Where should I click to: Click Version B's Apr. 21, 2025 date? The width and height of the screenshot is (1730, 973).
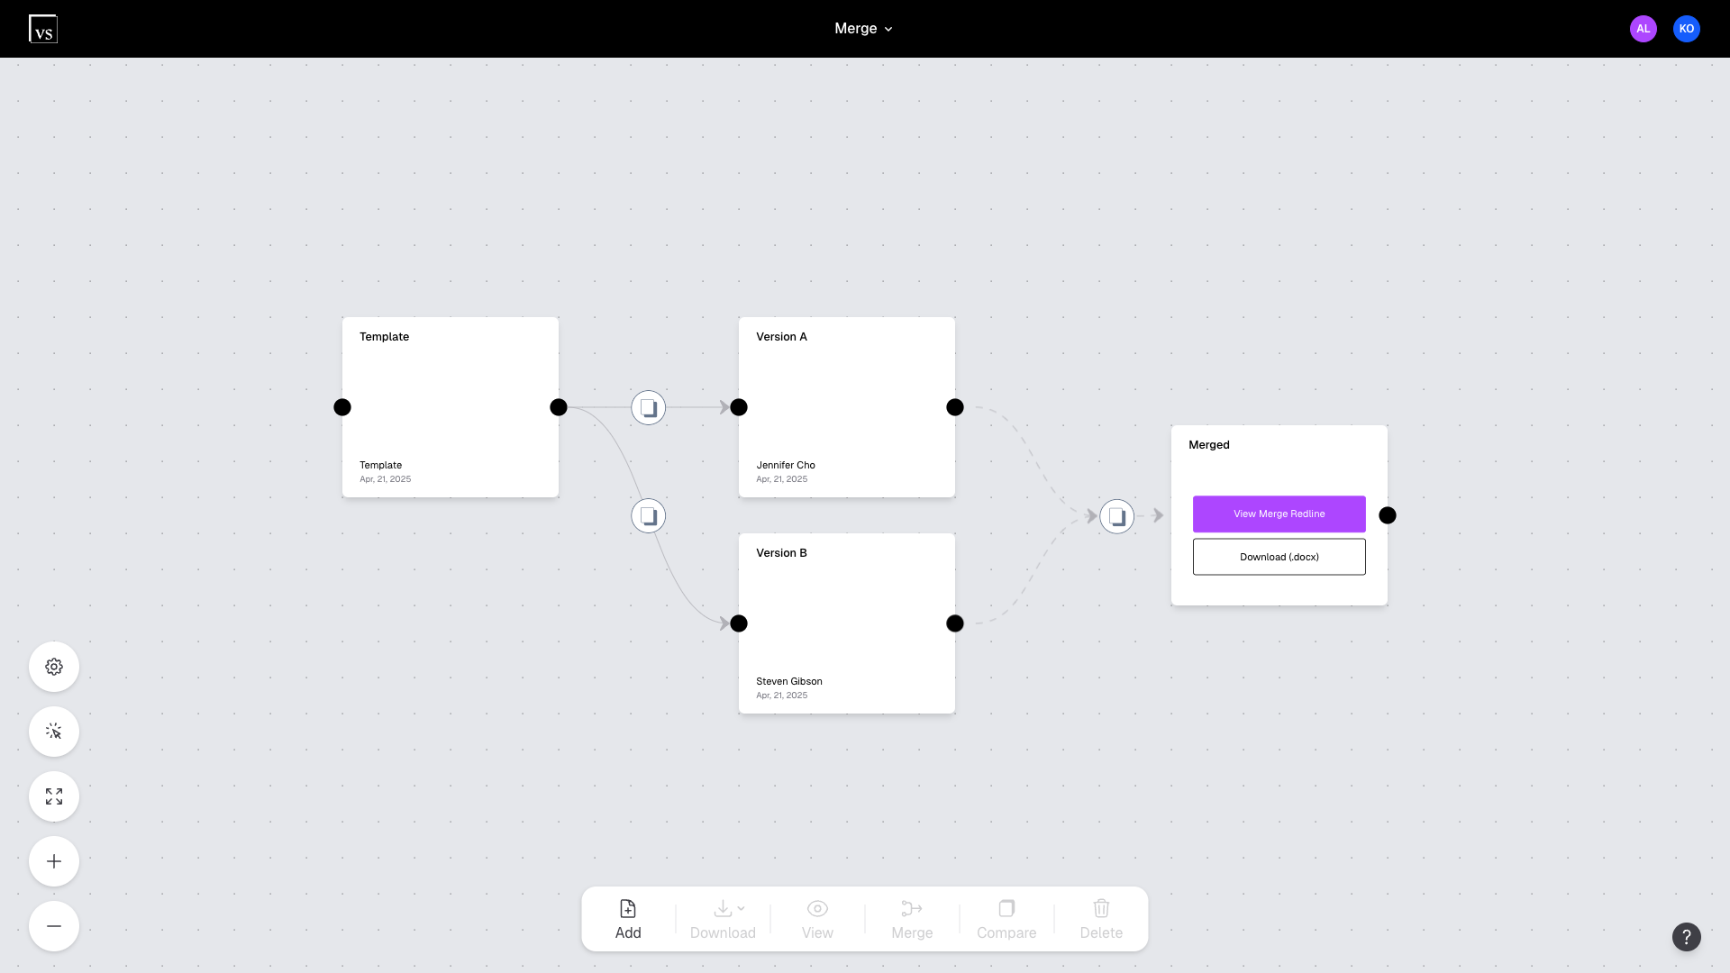tap(782, 696)
